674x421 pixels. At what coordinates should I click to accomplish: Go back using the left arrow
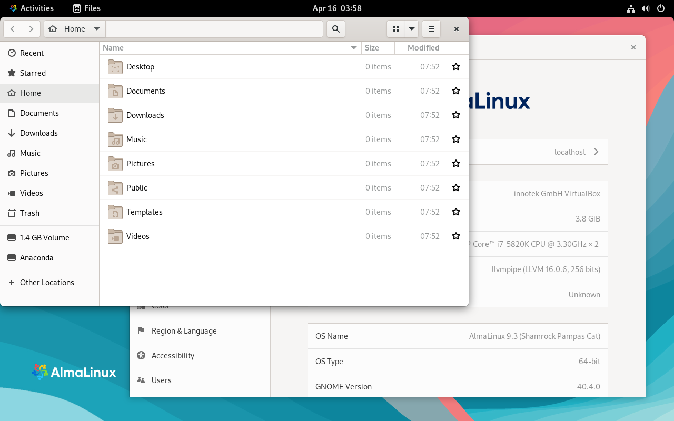[13, 29]
